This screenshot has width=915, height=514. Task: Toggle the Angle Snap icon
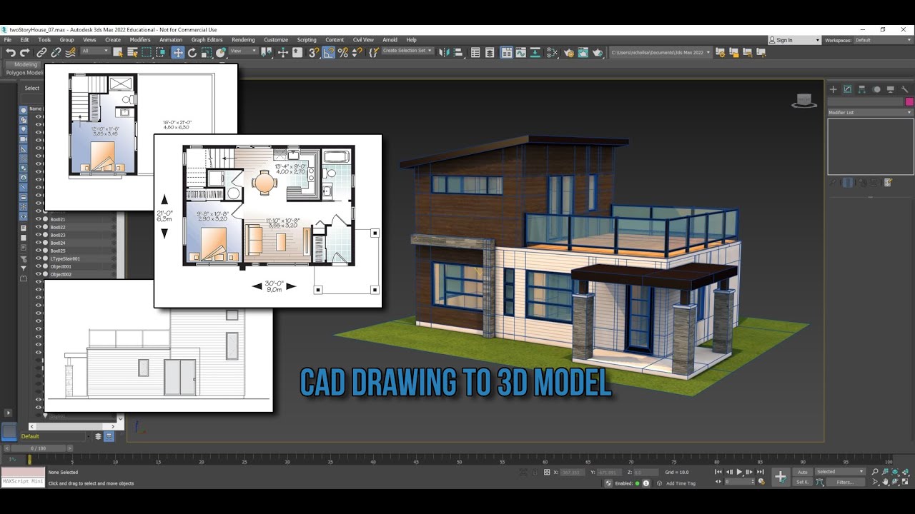[x=328, y=52]
